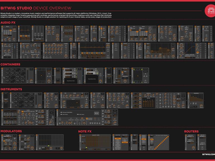
Task: Toggle power icon of the Low/Mid/High band device
Action: (33, 26)
